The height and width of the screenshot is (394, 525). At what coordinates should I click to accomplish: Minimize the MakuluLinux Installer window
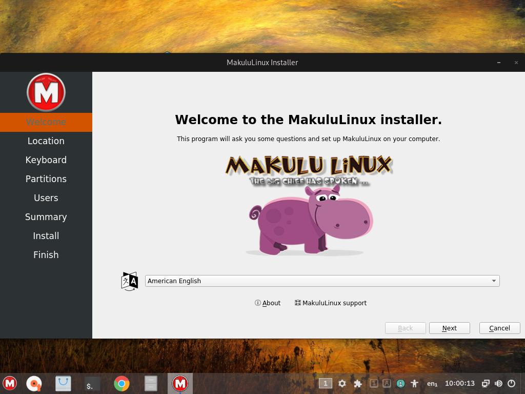[x=499, y=63]
